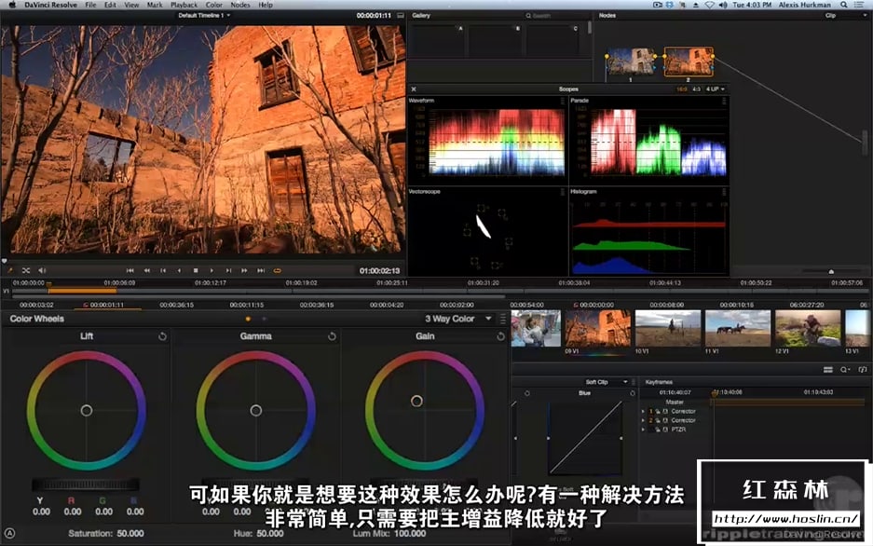Open the Clip dropdown in Nodes panel

tap(844, 16)
